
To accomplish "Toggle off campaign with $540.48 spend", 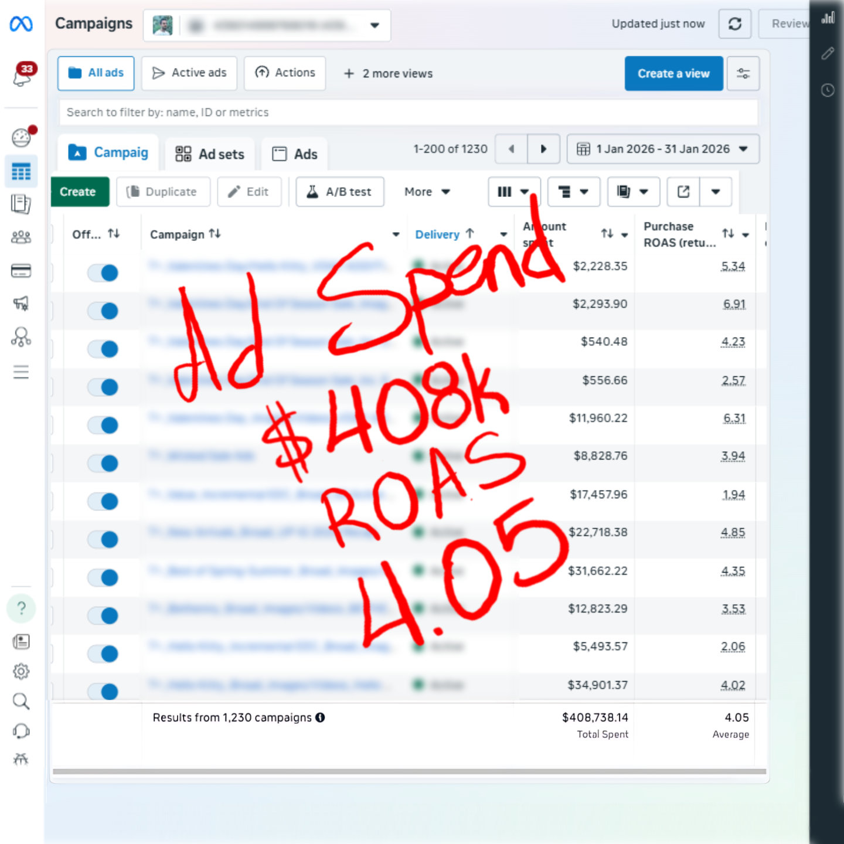I will (x=103, y=349).
